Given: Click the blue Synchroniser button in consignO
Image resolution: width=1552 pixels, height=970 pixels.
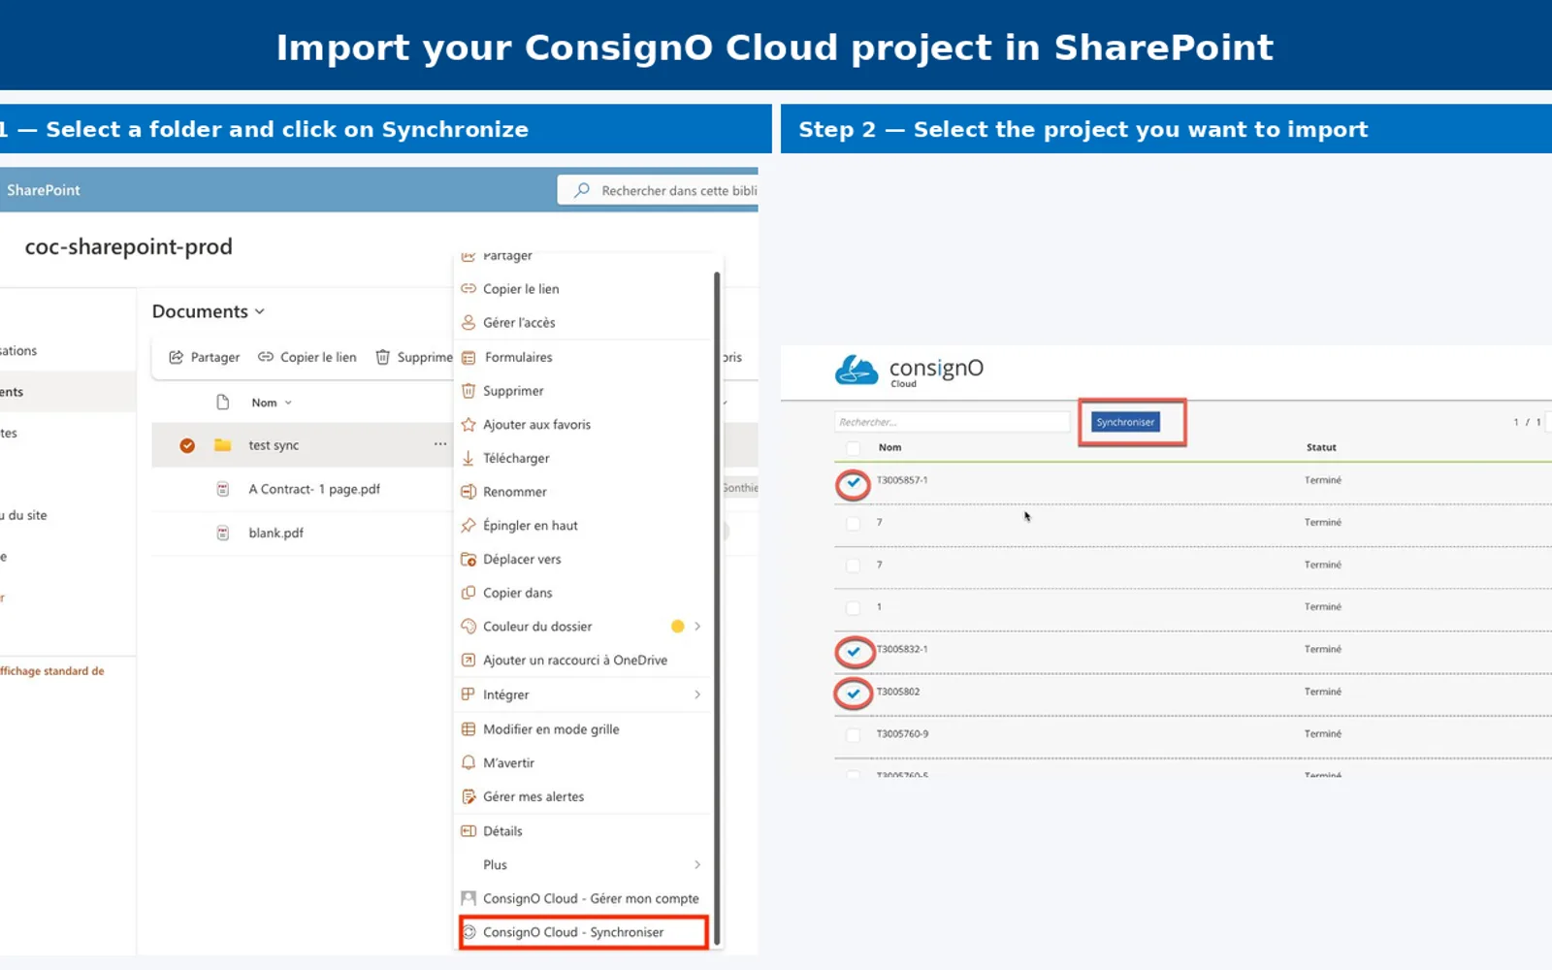Looking at the screenshot, I should click(x=1125, y=422).
